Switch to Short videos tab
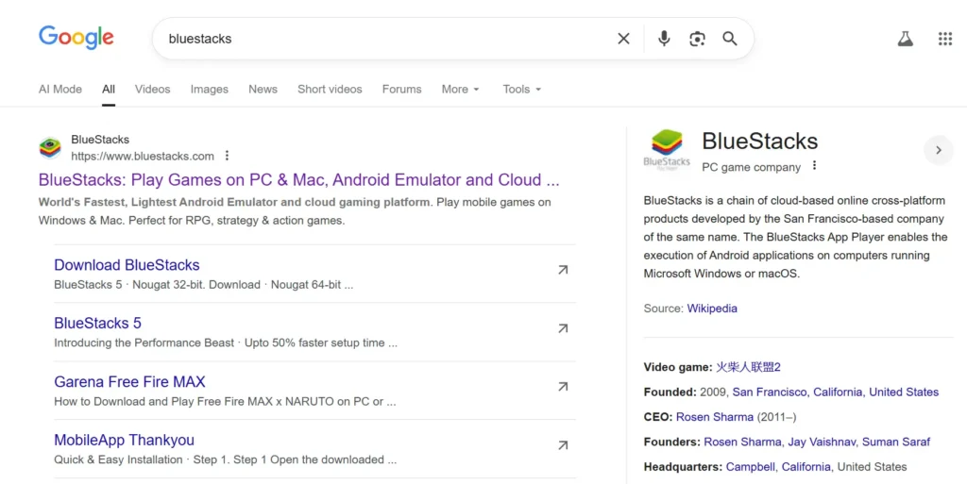Viewport: 967px width, 484px height. click(x=330, y=90)
